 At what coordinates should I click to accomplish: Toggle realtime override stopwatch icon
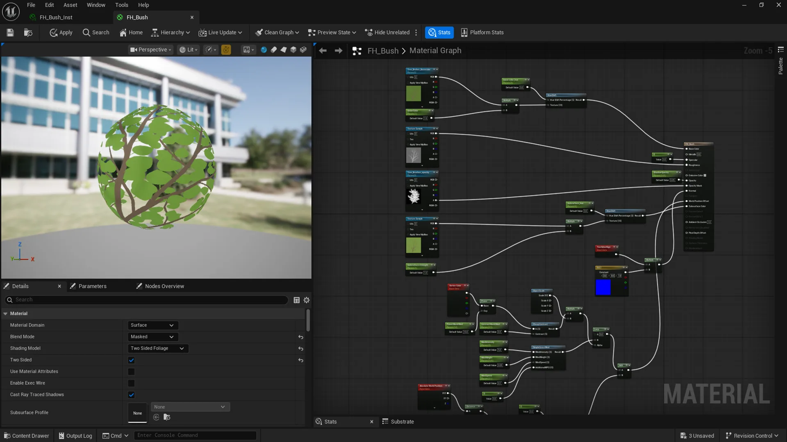[x=226, y=50]
